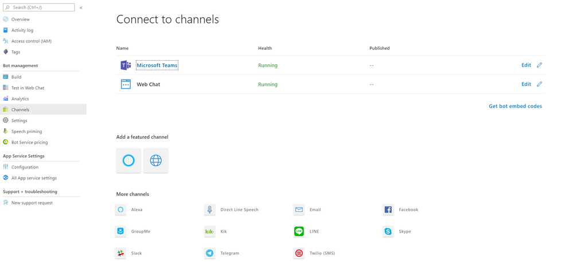Select Channels in the sidebar

tap(43, 109)
